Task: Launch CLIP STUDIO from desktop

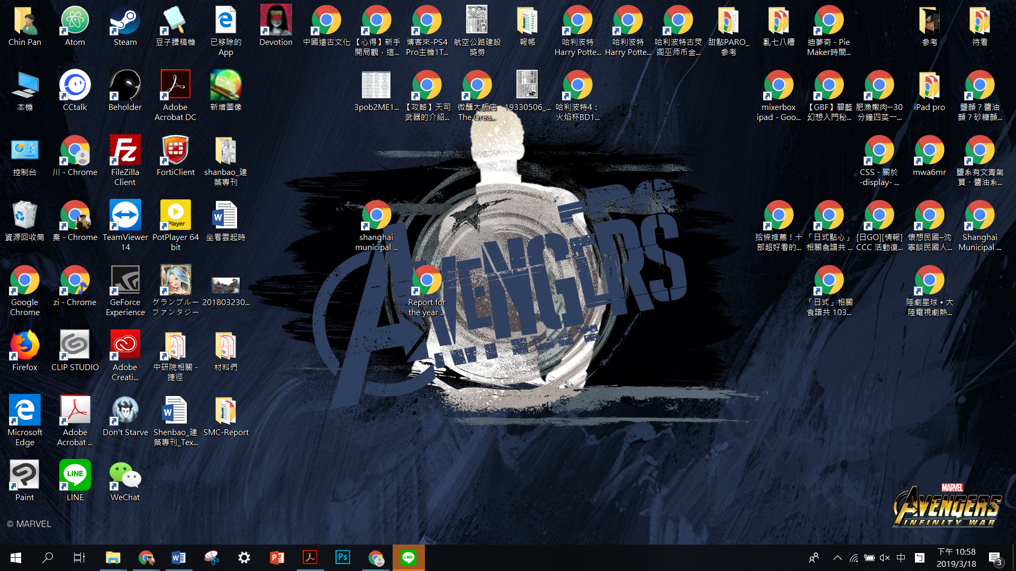Action: coord(75,352)
